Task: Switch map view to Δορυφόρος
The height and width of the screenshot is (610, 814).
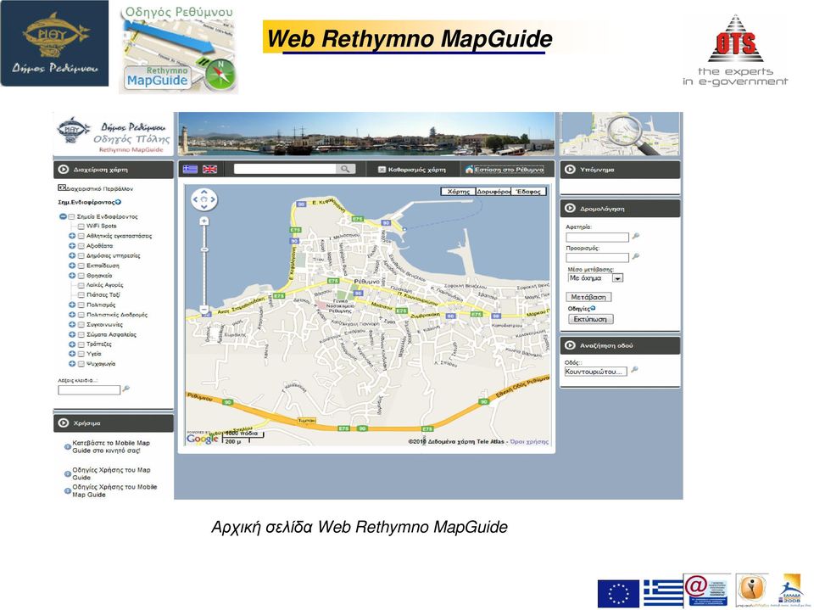Action: point(493,192)
